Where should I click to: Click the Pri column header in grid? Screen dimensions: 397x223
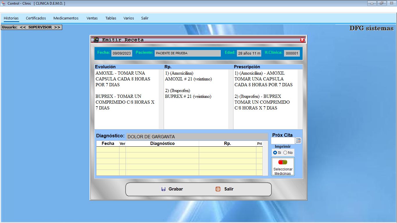pos(259,144)
